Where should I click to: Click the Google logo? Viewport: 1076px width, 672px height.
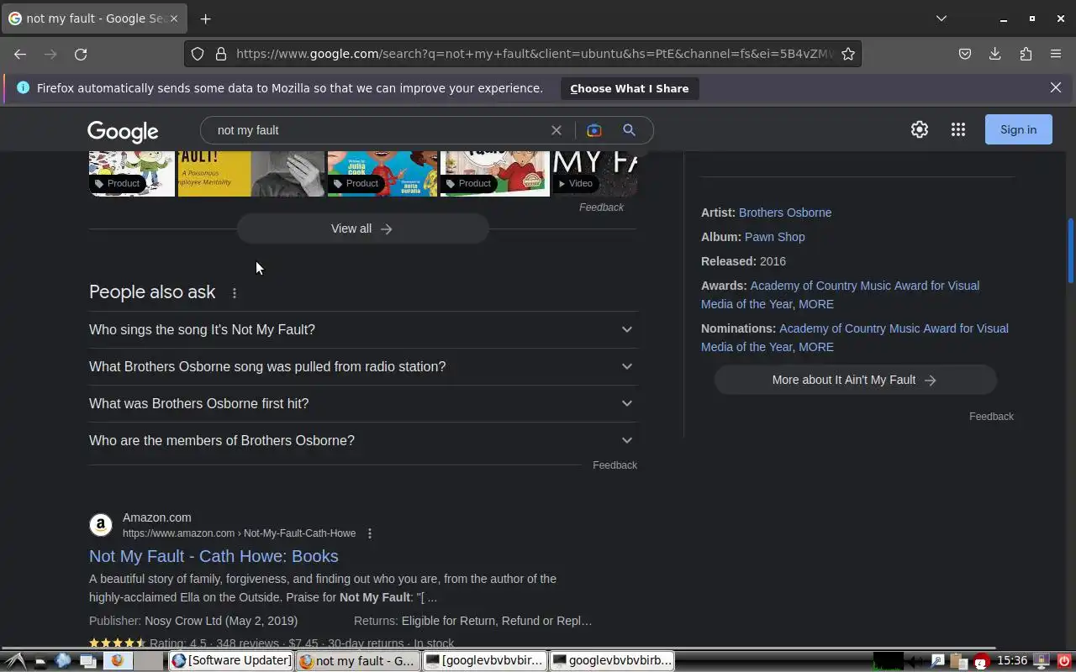123,131
